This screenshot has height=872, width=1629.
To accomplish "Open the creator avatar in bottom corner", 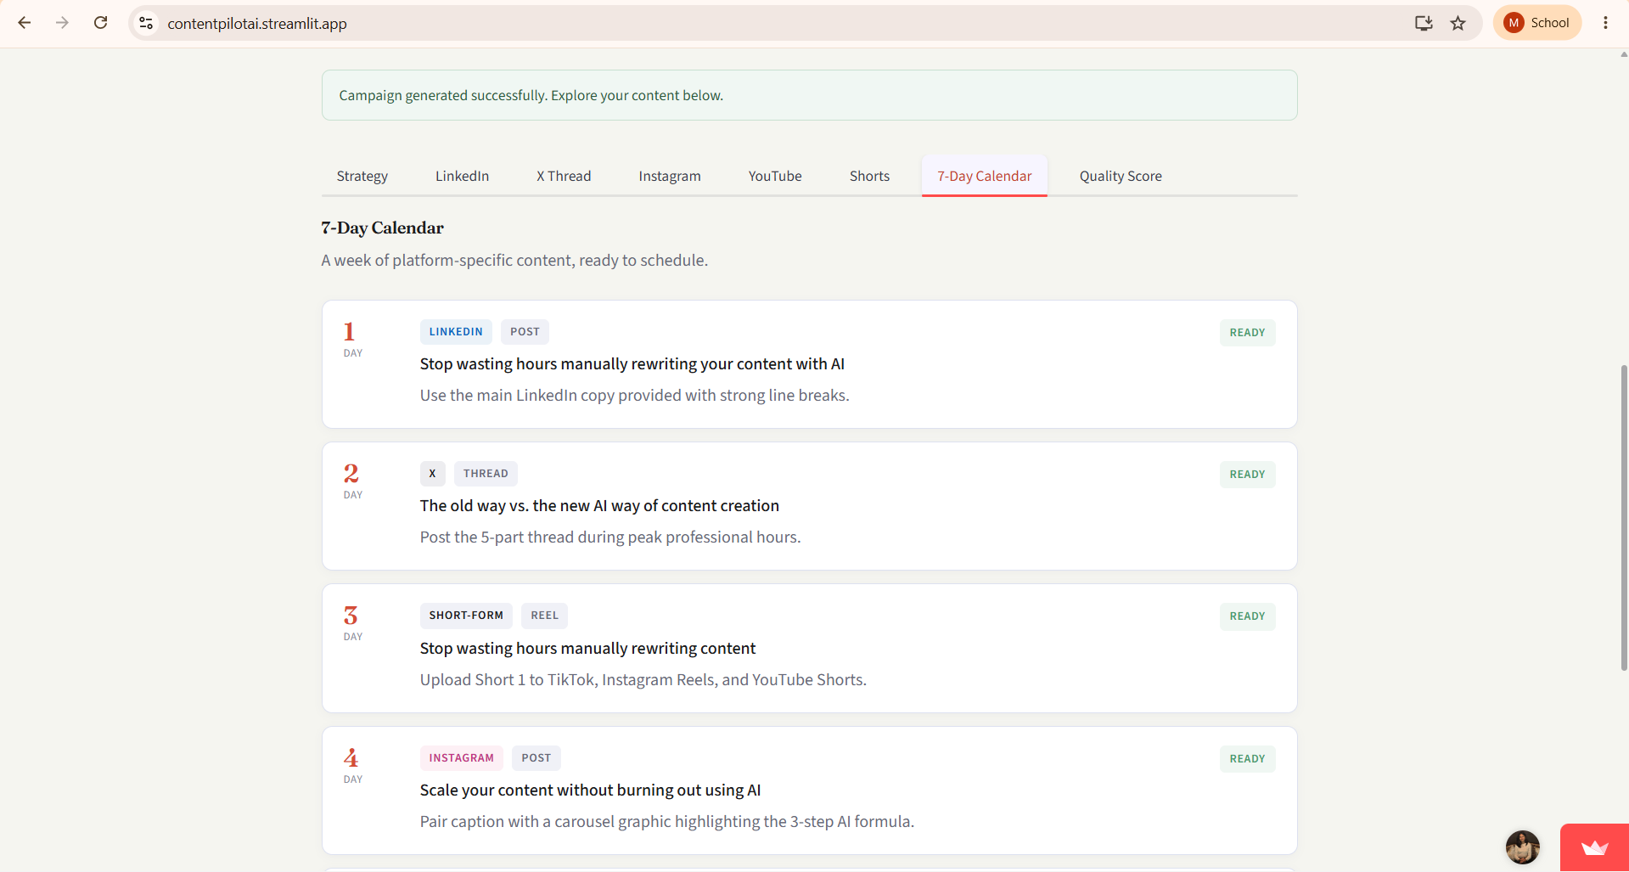I will (1523, 847).
